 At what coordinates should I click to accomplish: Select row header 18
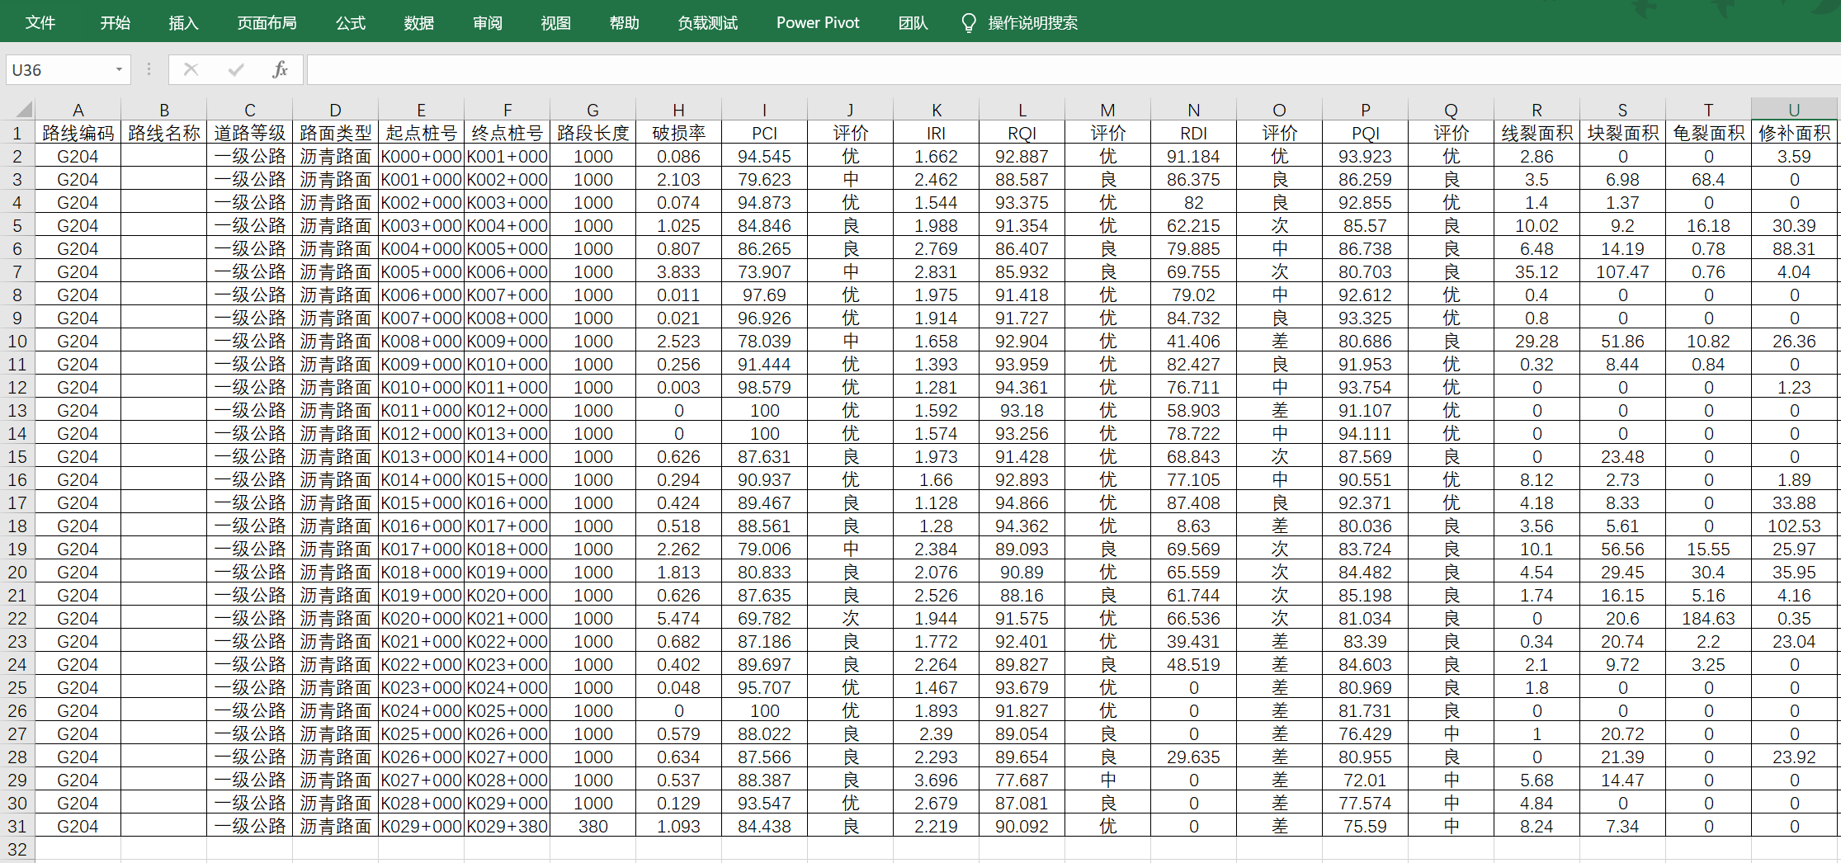point(17,526)
